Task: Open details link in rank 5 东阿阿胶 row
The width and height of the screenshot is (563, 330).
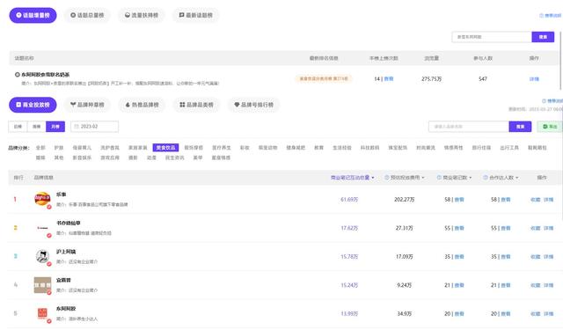Action: [x=548, y=314]
